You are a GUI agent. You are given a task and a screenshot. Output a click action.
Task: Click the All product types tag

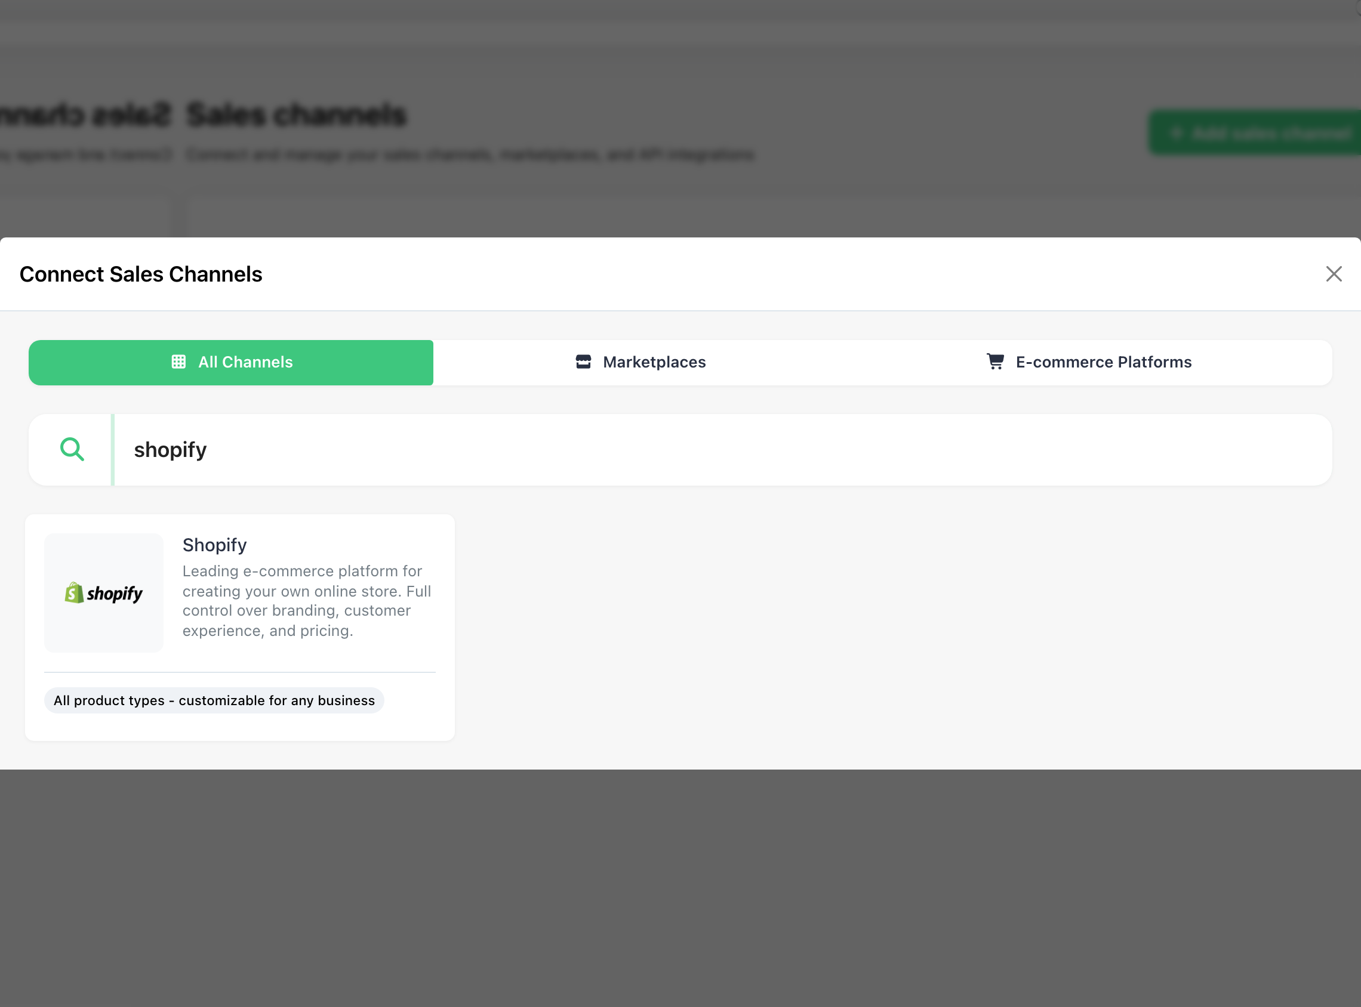pos(214,700)
